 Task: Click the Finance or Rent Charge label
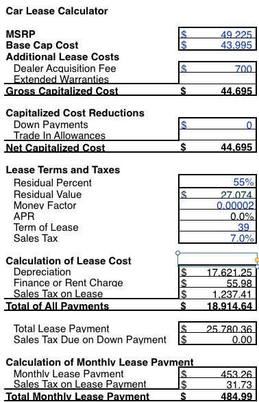(69, 283)
